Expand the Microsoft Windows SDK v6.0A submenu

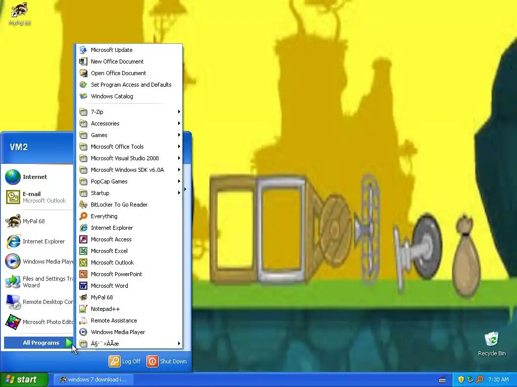click(129, 170)
